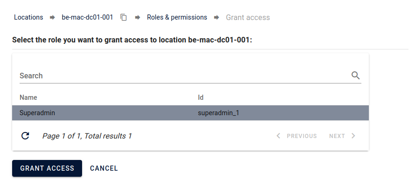Viewport: 415px width, 187px height.
Task: Click the arrow before Grant access breadcrumb
Action: click(x=216, y=17)
